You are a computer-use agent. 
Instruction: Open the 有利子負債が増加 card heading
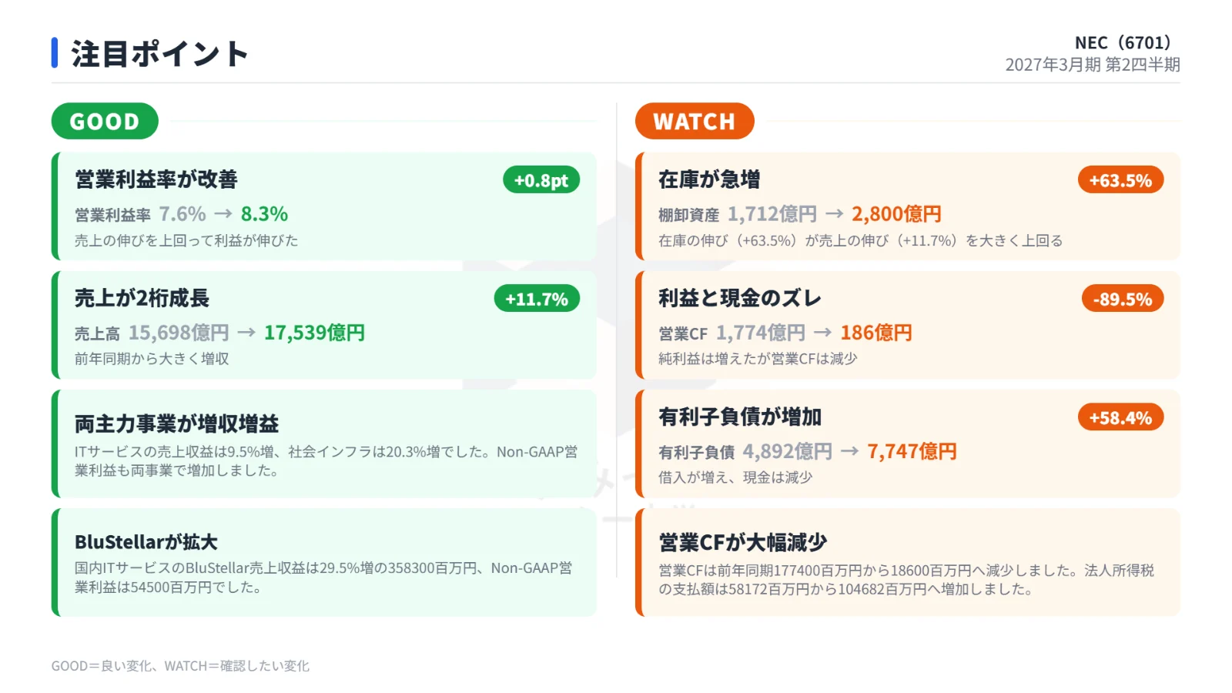point(740,417)
